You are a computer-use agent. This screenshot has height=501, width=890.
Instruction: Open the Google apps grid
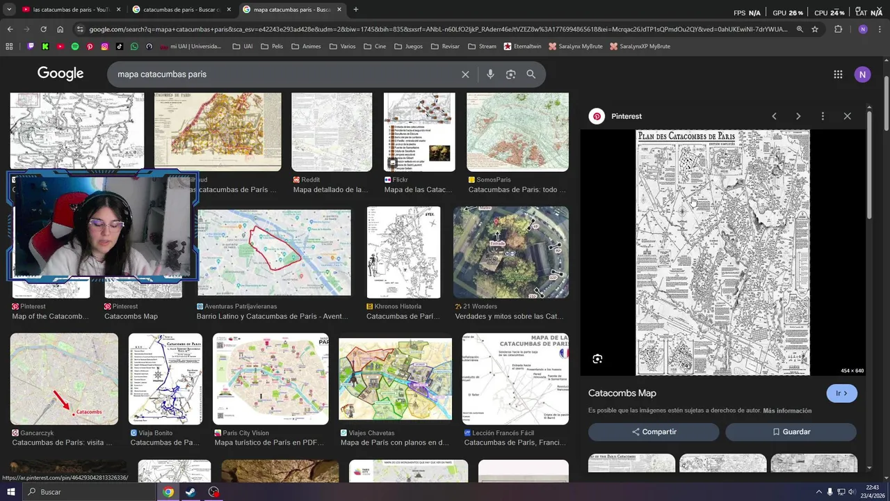coord(838,74)
